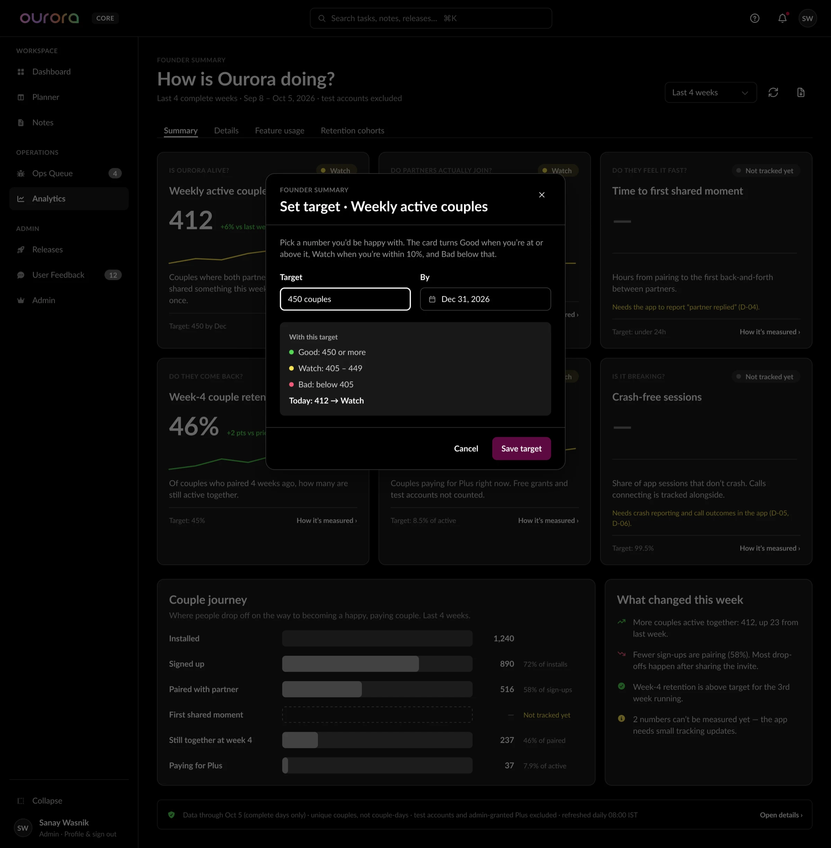Open the Dec 31, 2026 date picker

485,299
